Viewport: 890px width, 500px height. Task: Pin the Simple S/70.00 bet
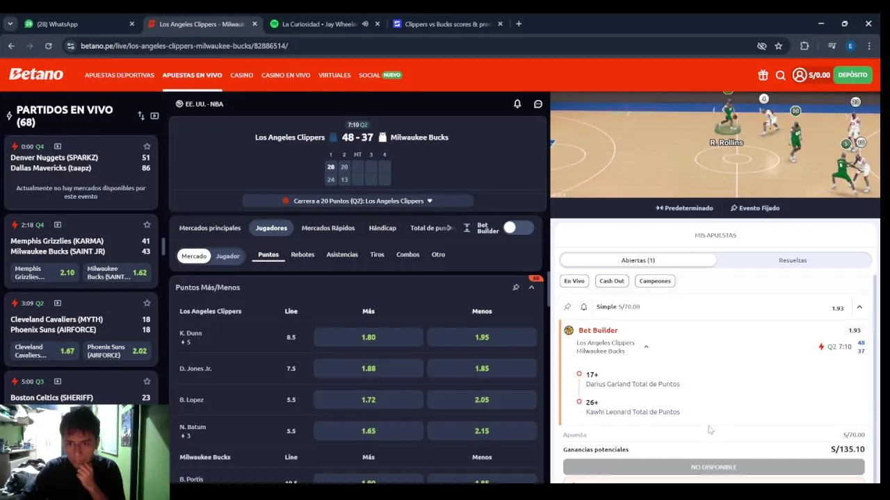567,307
